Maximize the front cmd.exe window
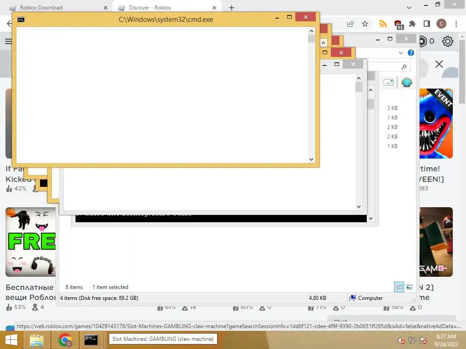Viewport: 466px width, 349px height. click(x=289, y=17)
